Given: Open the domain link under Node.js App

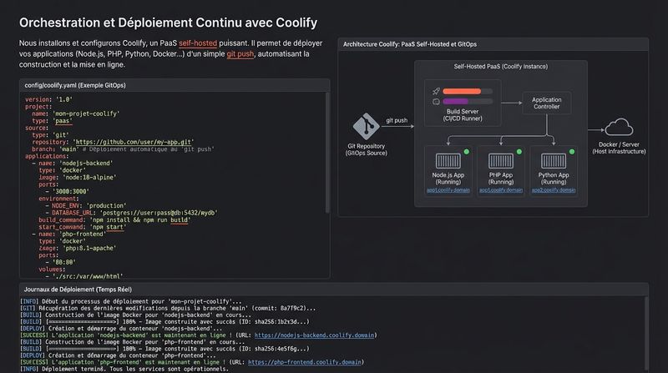Looking at the screenshot, I should click(448, 190).
